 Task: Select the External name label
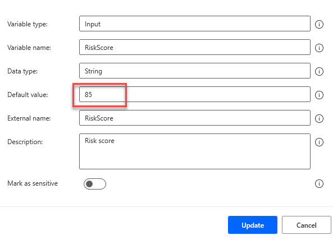(29, 118)
